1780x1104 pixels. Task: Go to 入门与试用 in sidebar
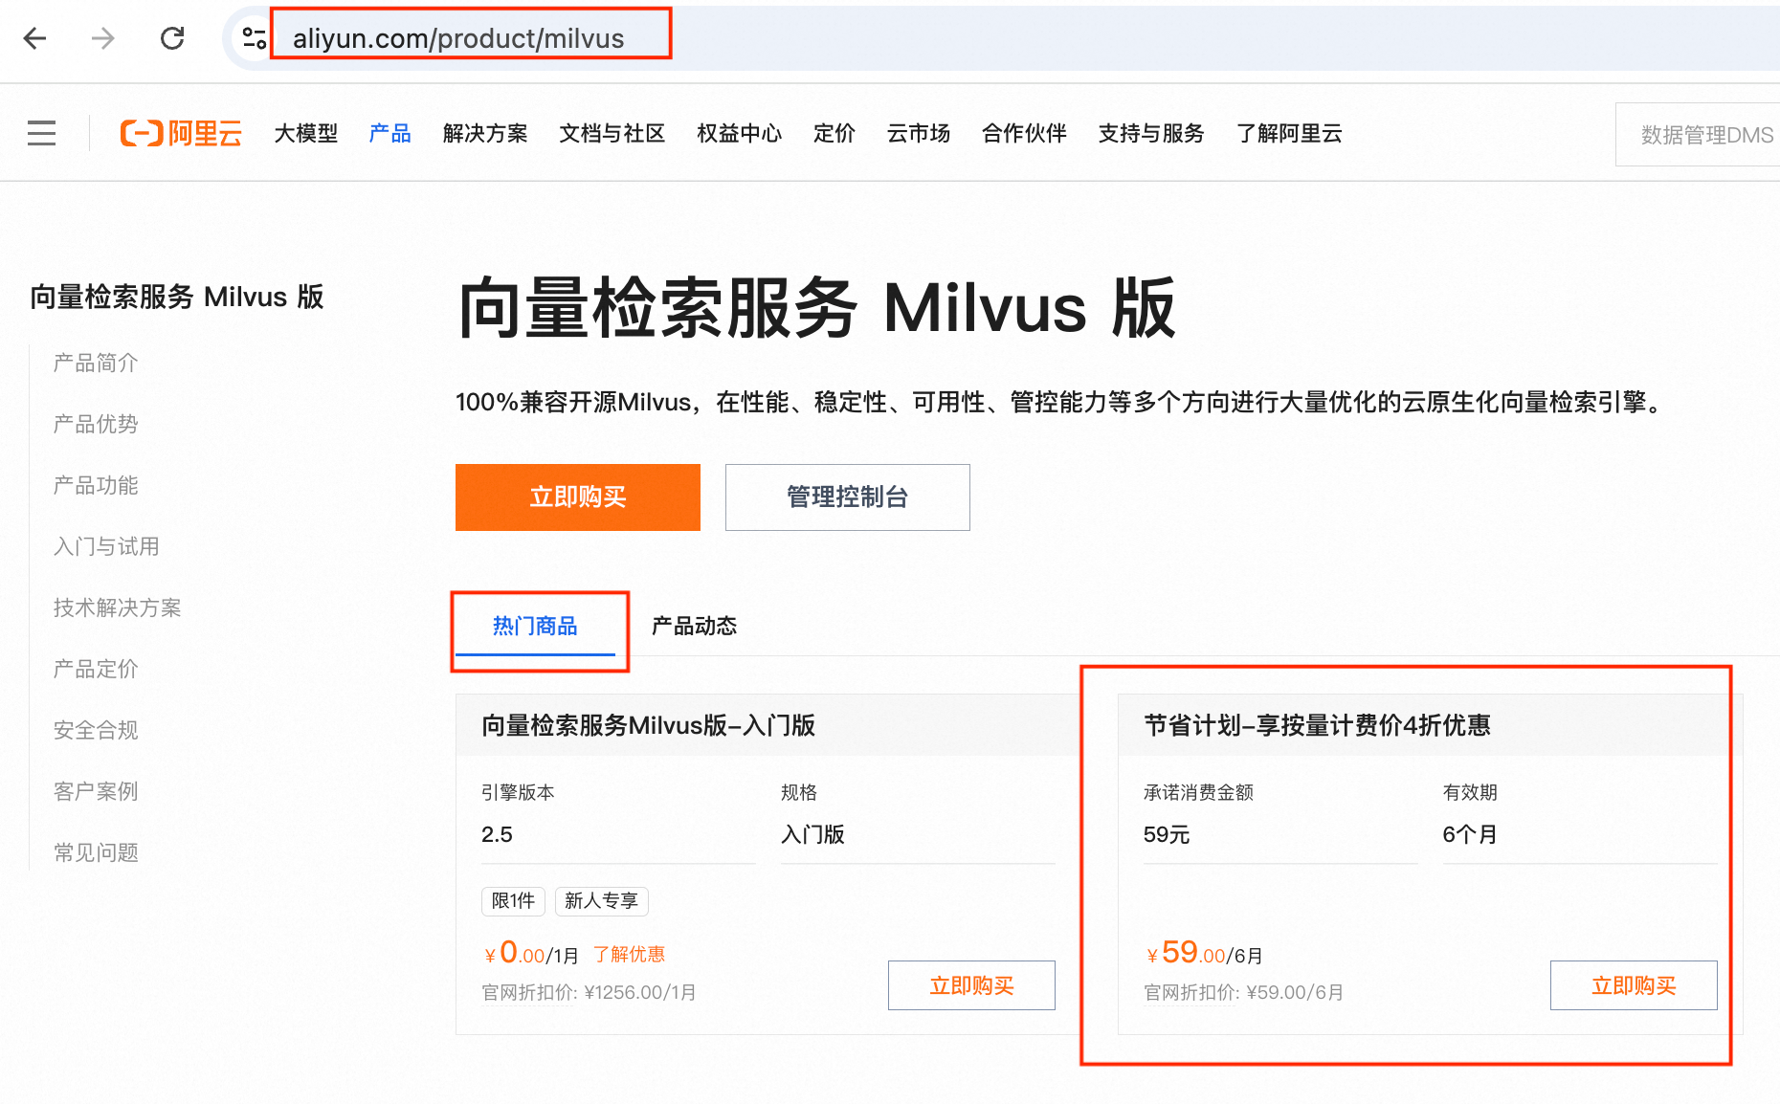(x=106, y=546)
